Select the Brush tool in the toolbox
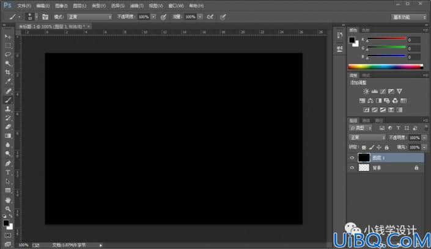The height and width of the screenshot is (249, 431). click(8, 100)
